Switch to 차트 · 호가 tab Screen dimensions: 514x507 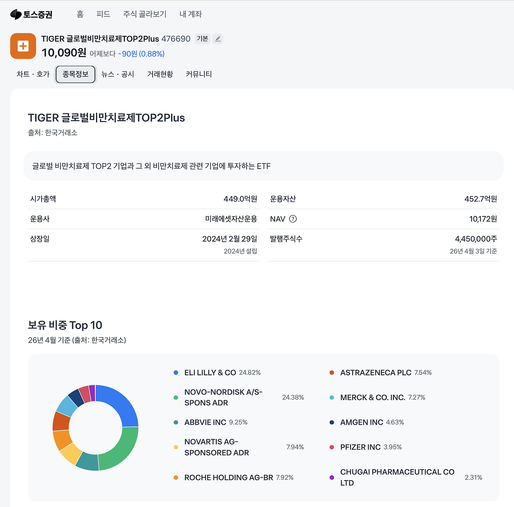(x=33, y=74)
